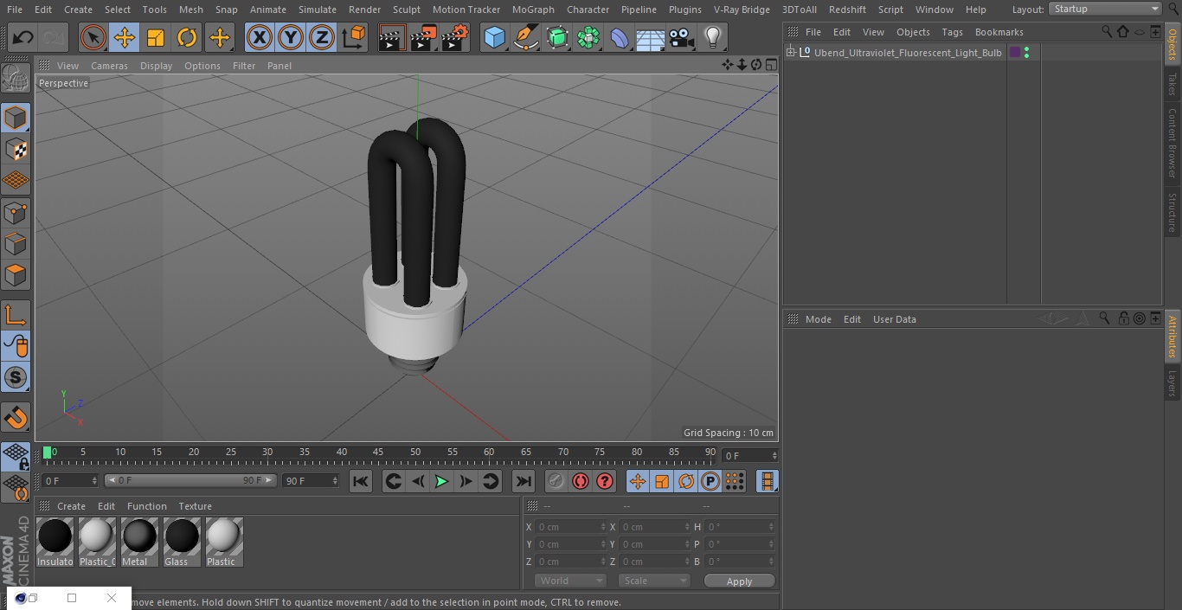The width and height of the screenshot is (1182, 610).
Task: Open the Scale mode dropdown
Action: click(x=654, y=581)
